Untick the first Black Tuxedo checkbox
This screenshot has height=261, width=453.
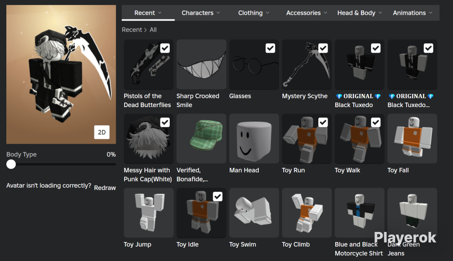376,48
